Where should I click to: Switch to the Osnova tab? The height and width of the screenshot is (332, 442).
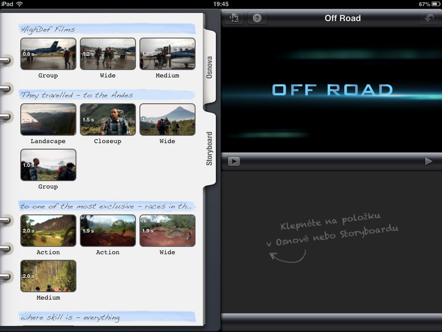(x=210, y=67)
